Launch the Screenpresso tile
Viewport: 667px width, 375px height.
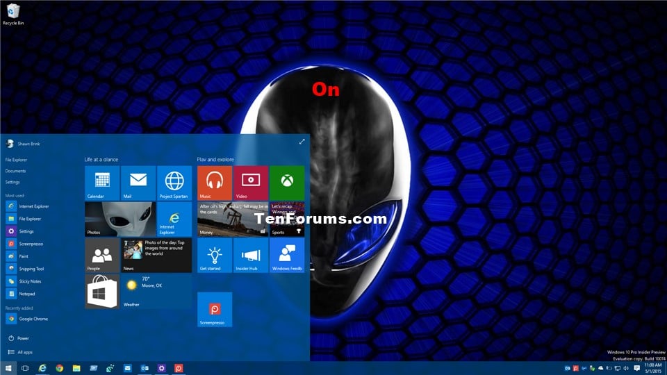click(215, 309)
